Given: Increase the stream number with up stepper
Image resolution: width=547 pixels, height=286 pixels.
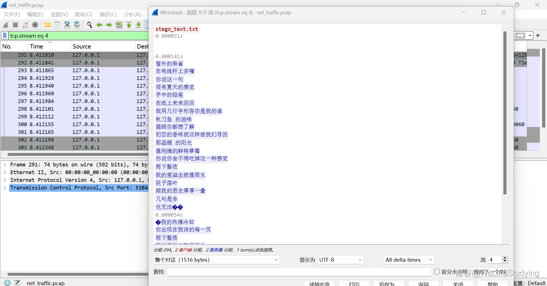Looking at the screenshot, I should (x=505, y=258).
